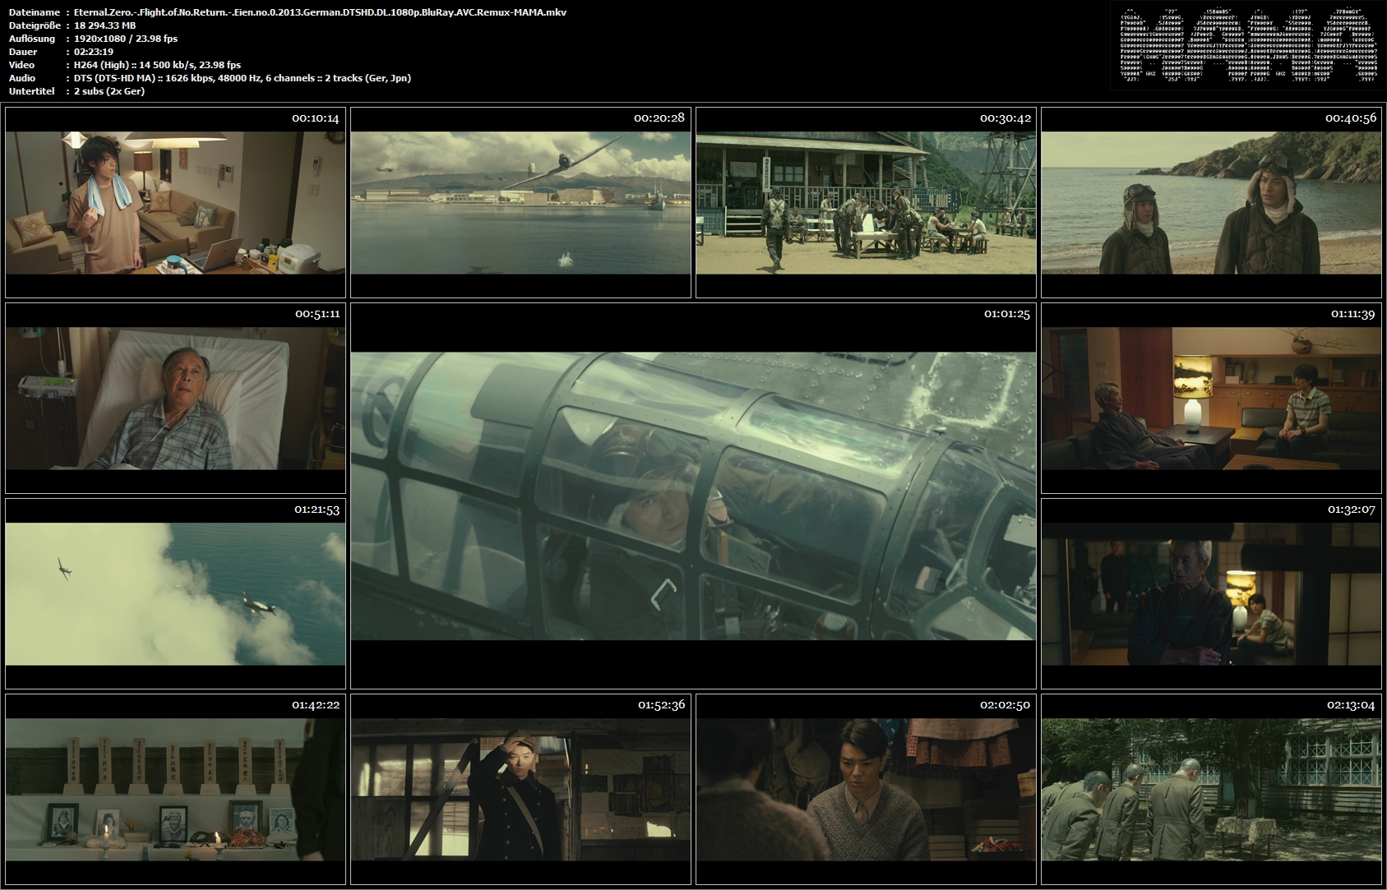The image size is (1387, 890).
Task: Click the Auflösung label
Action: coord(32,39)
